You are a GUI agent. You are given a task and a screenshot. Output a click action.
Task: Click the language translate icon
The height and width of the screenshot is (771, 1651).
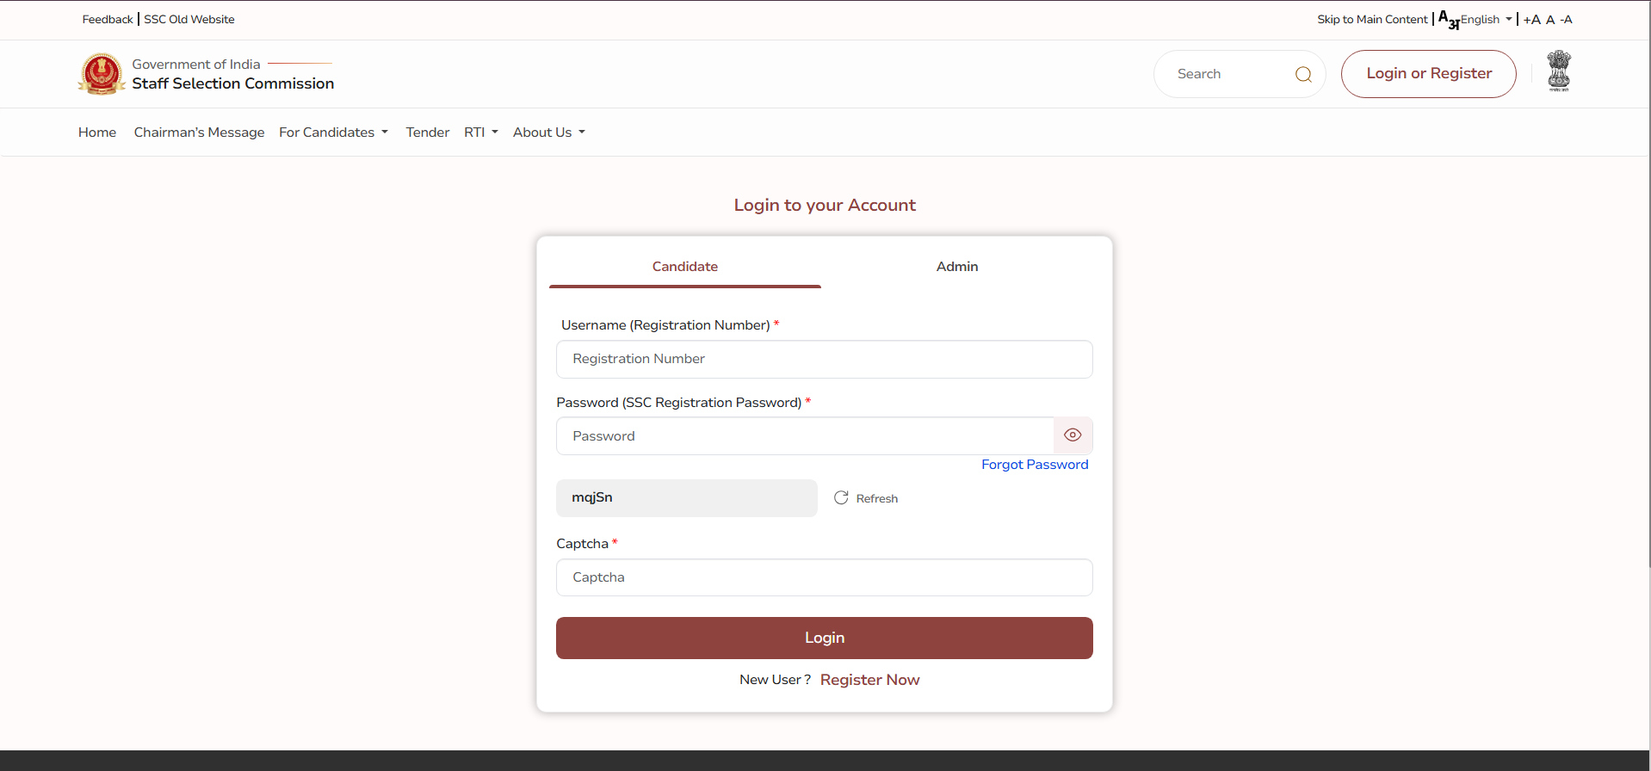click(1448, 20)
